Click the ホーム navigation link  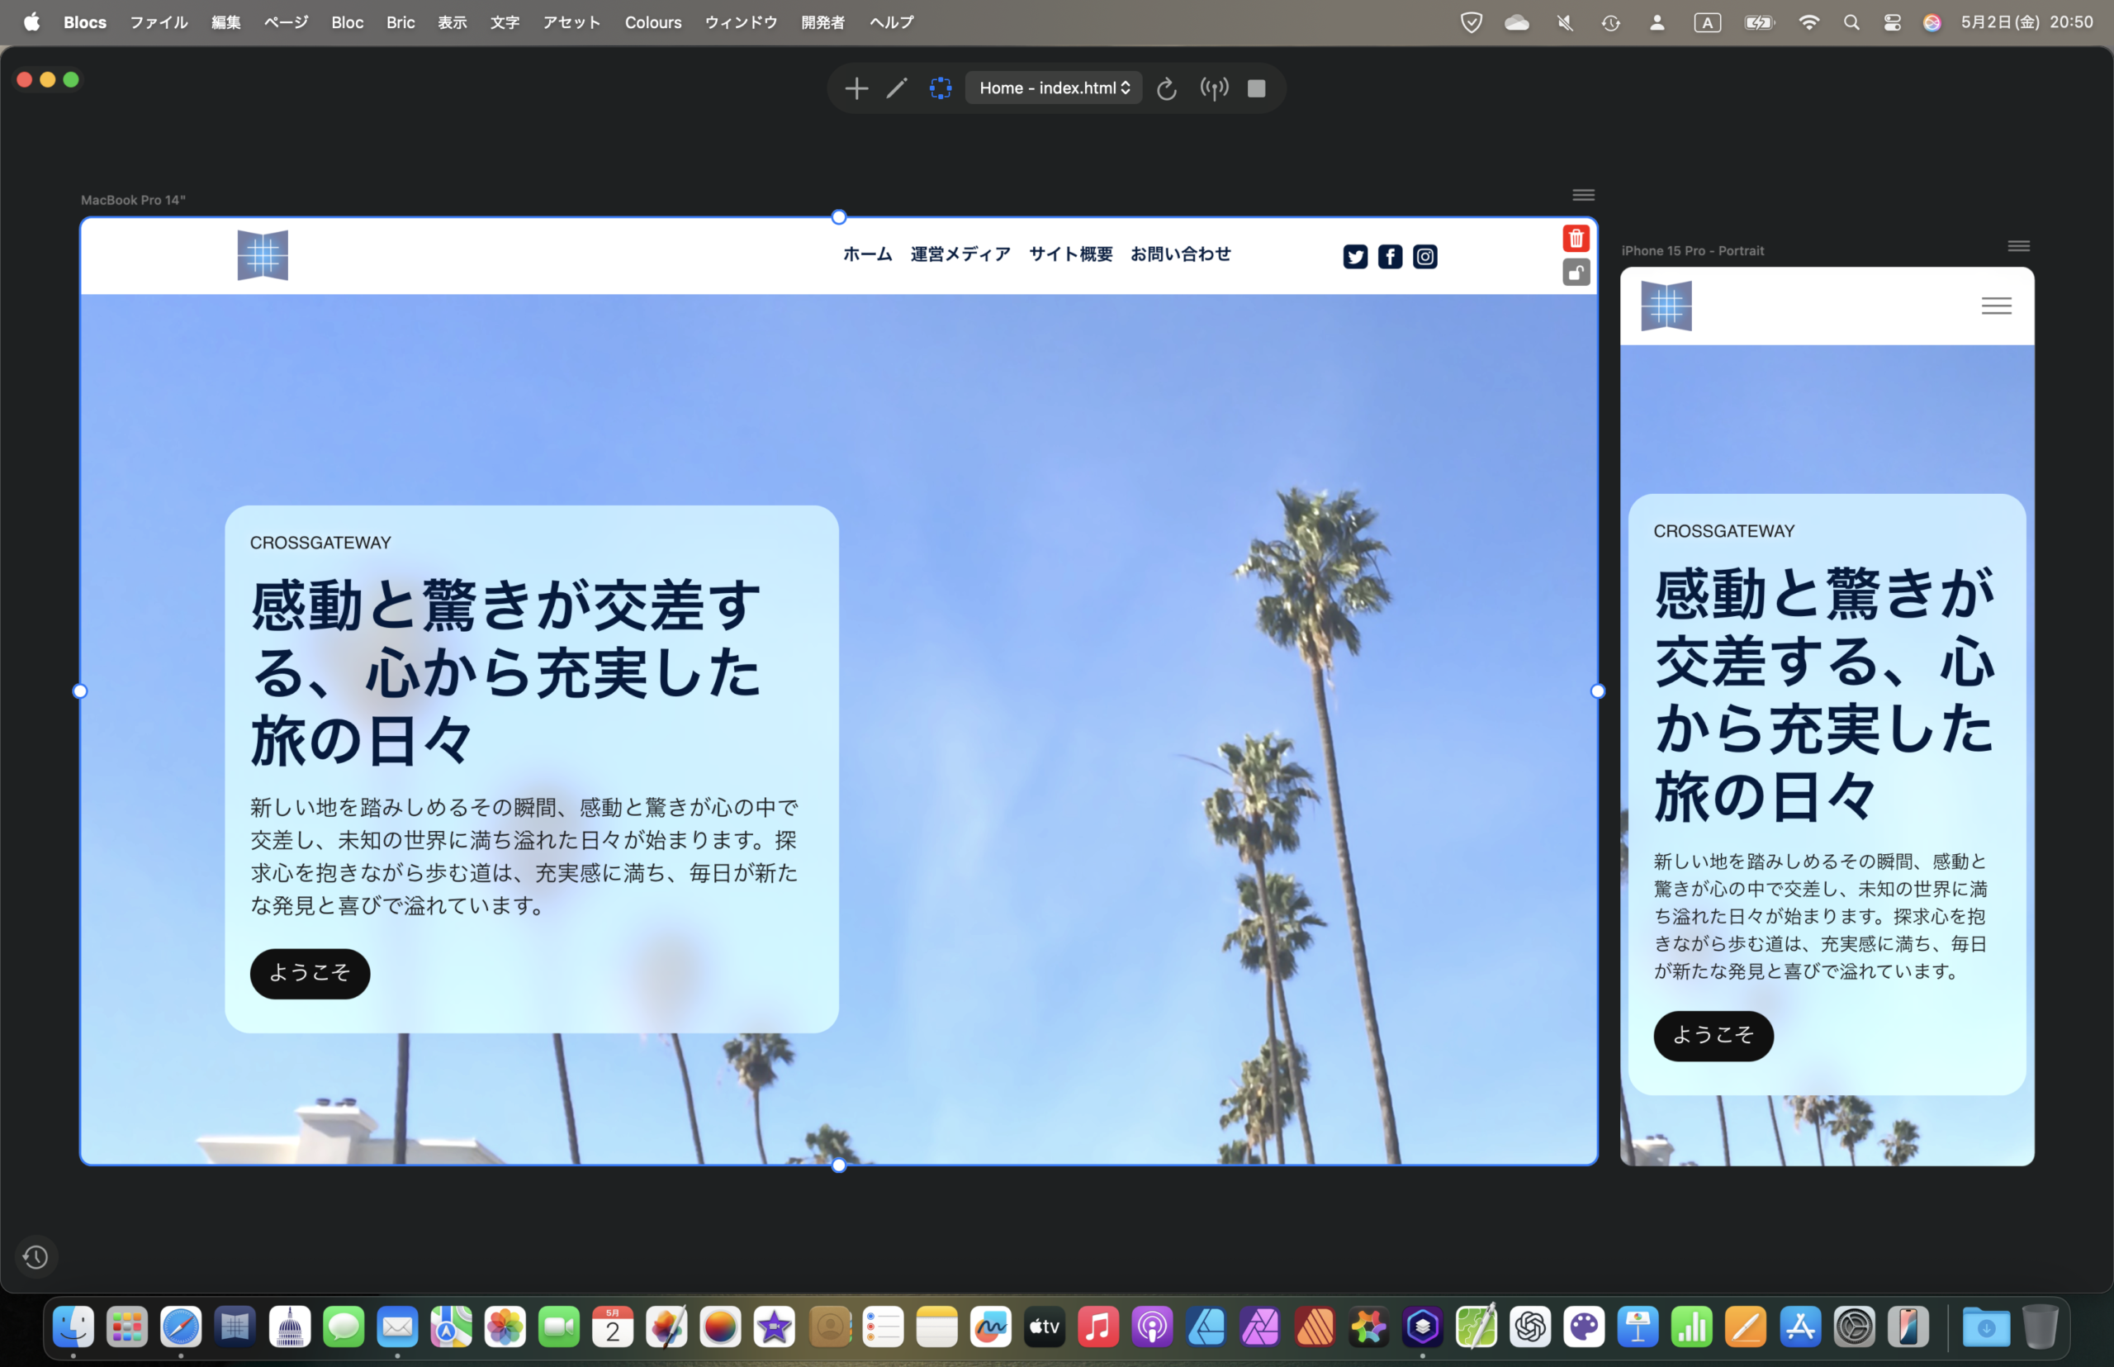click(x=867, y=254)
